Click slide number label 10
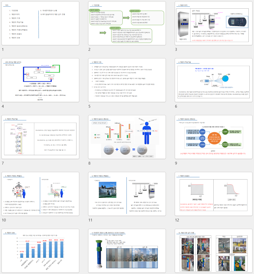This screenshot has height=274, width=254. point(4,220)
